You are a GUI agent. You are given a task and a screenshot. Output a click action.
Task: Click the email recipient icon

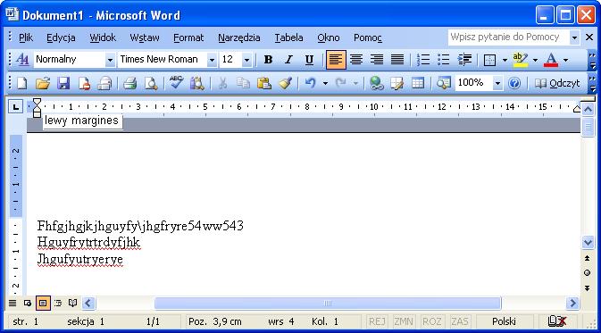tap(104, 83)
